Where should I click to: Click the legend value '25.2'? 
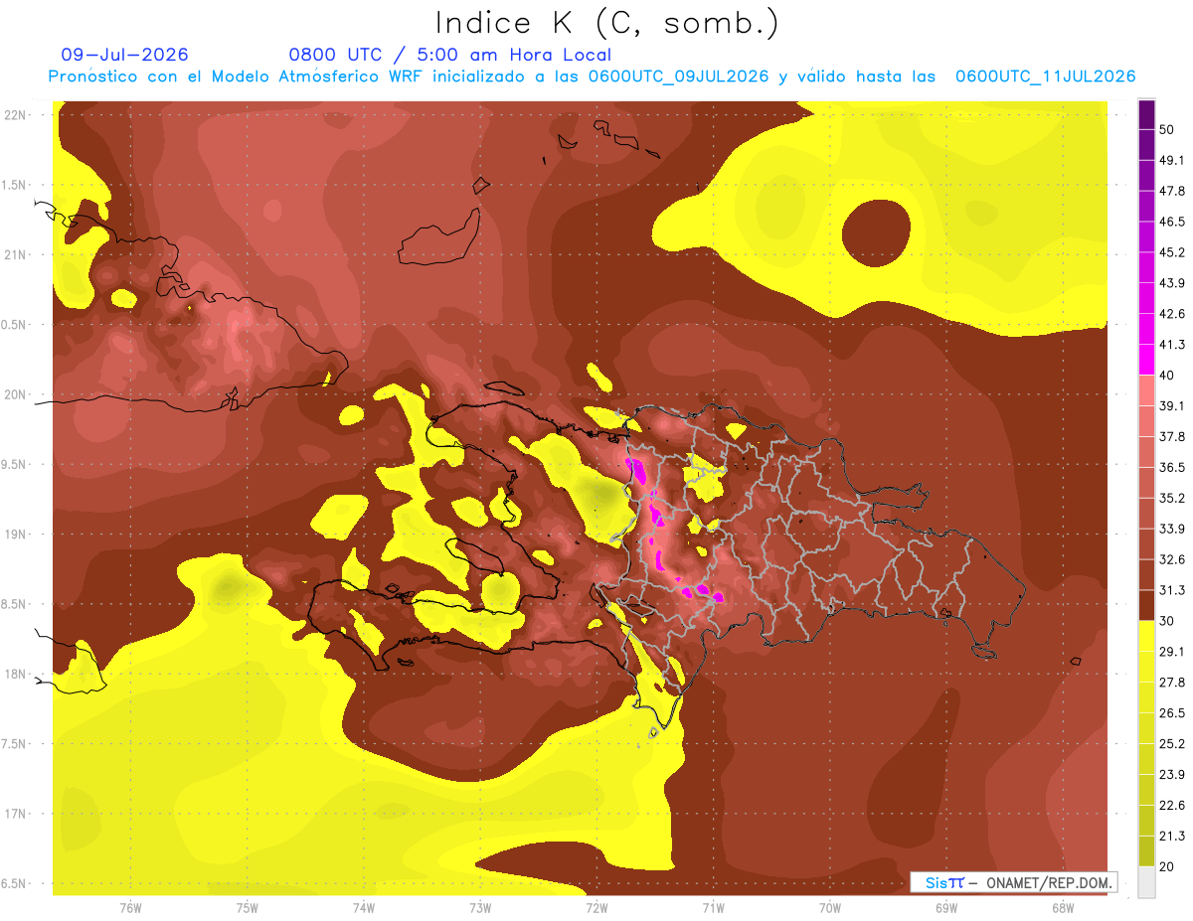pos(1172,743)
